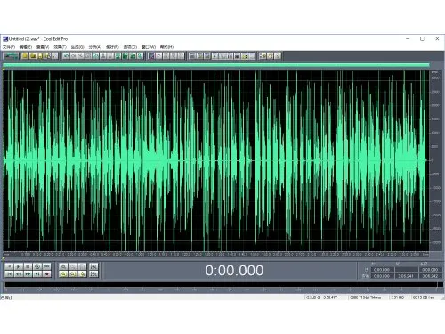Click the save disk icon in toolbar
Image resolution: width=445 pixels, height=334 pixels.
(40, 55)
